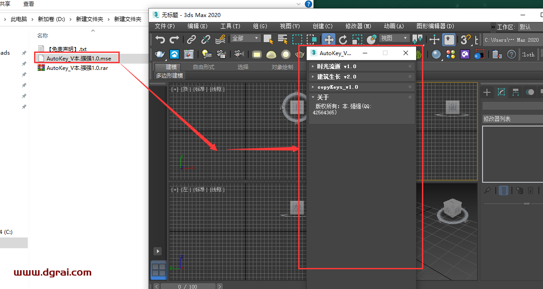Click the light bulb lister icon
543x289 pixels.
click(206, 54)
